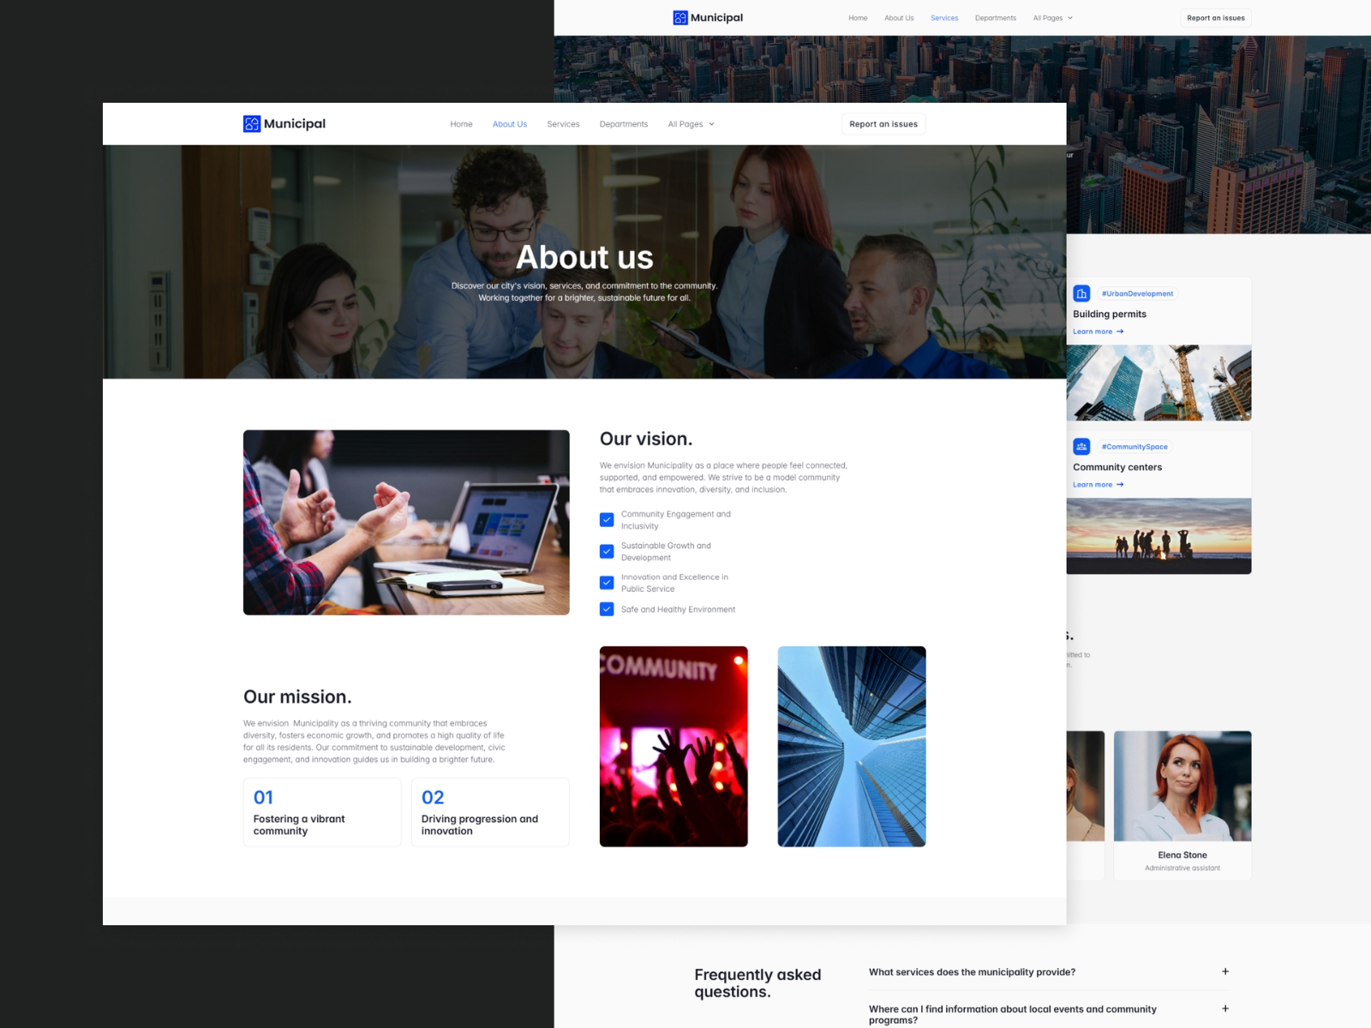Open the All Pages dropdown in front header
The image size is (1371, 1028).
click(x=691, y=124)
